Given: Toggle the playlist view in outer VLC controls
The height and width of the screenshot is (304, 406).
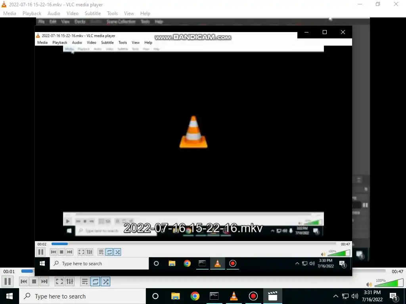Looking at the screenshot, I should [85, 281].
